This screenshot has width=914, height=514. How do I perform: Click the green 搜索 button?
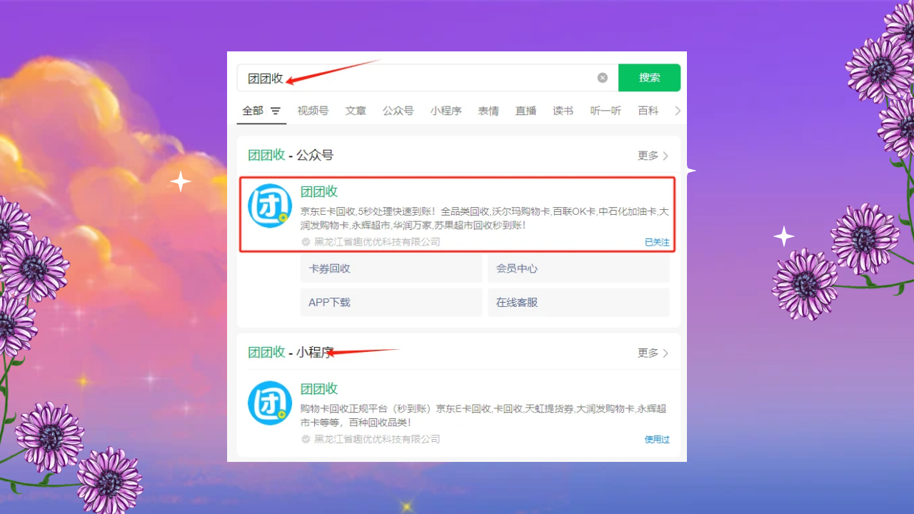point(649,78)
